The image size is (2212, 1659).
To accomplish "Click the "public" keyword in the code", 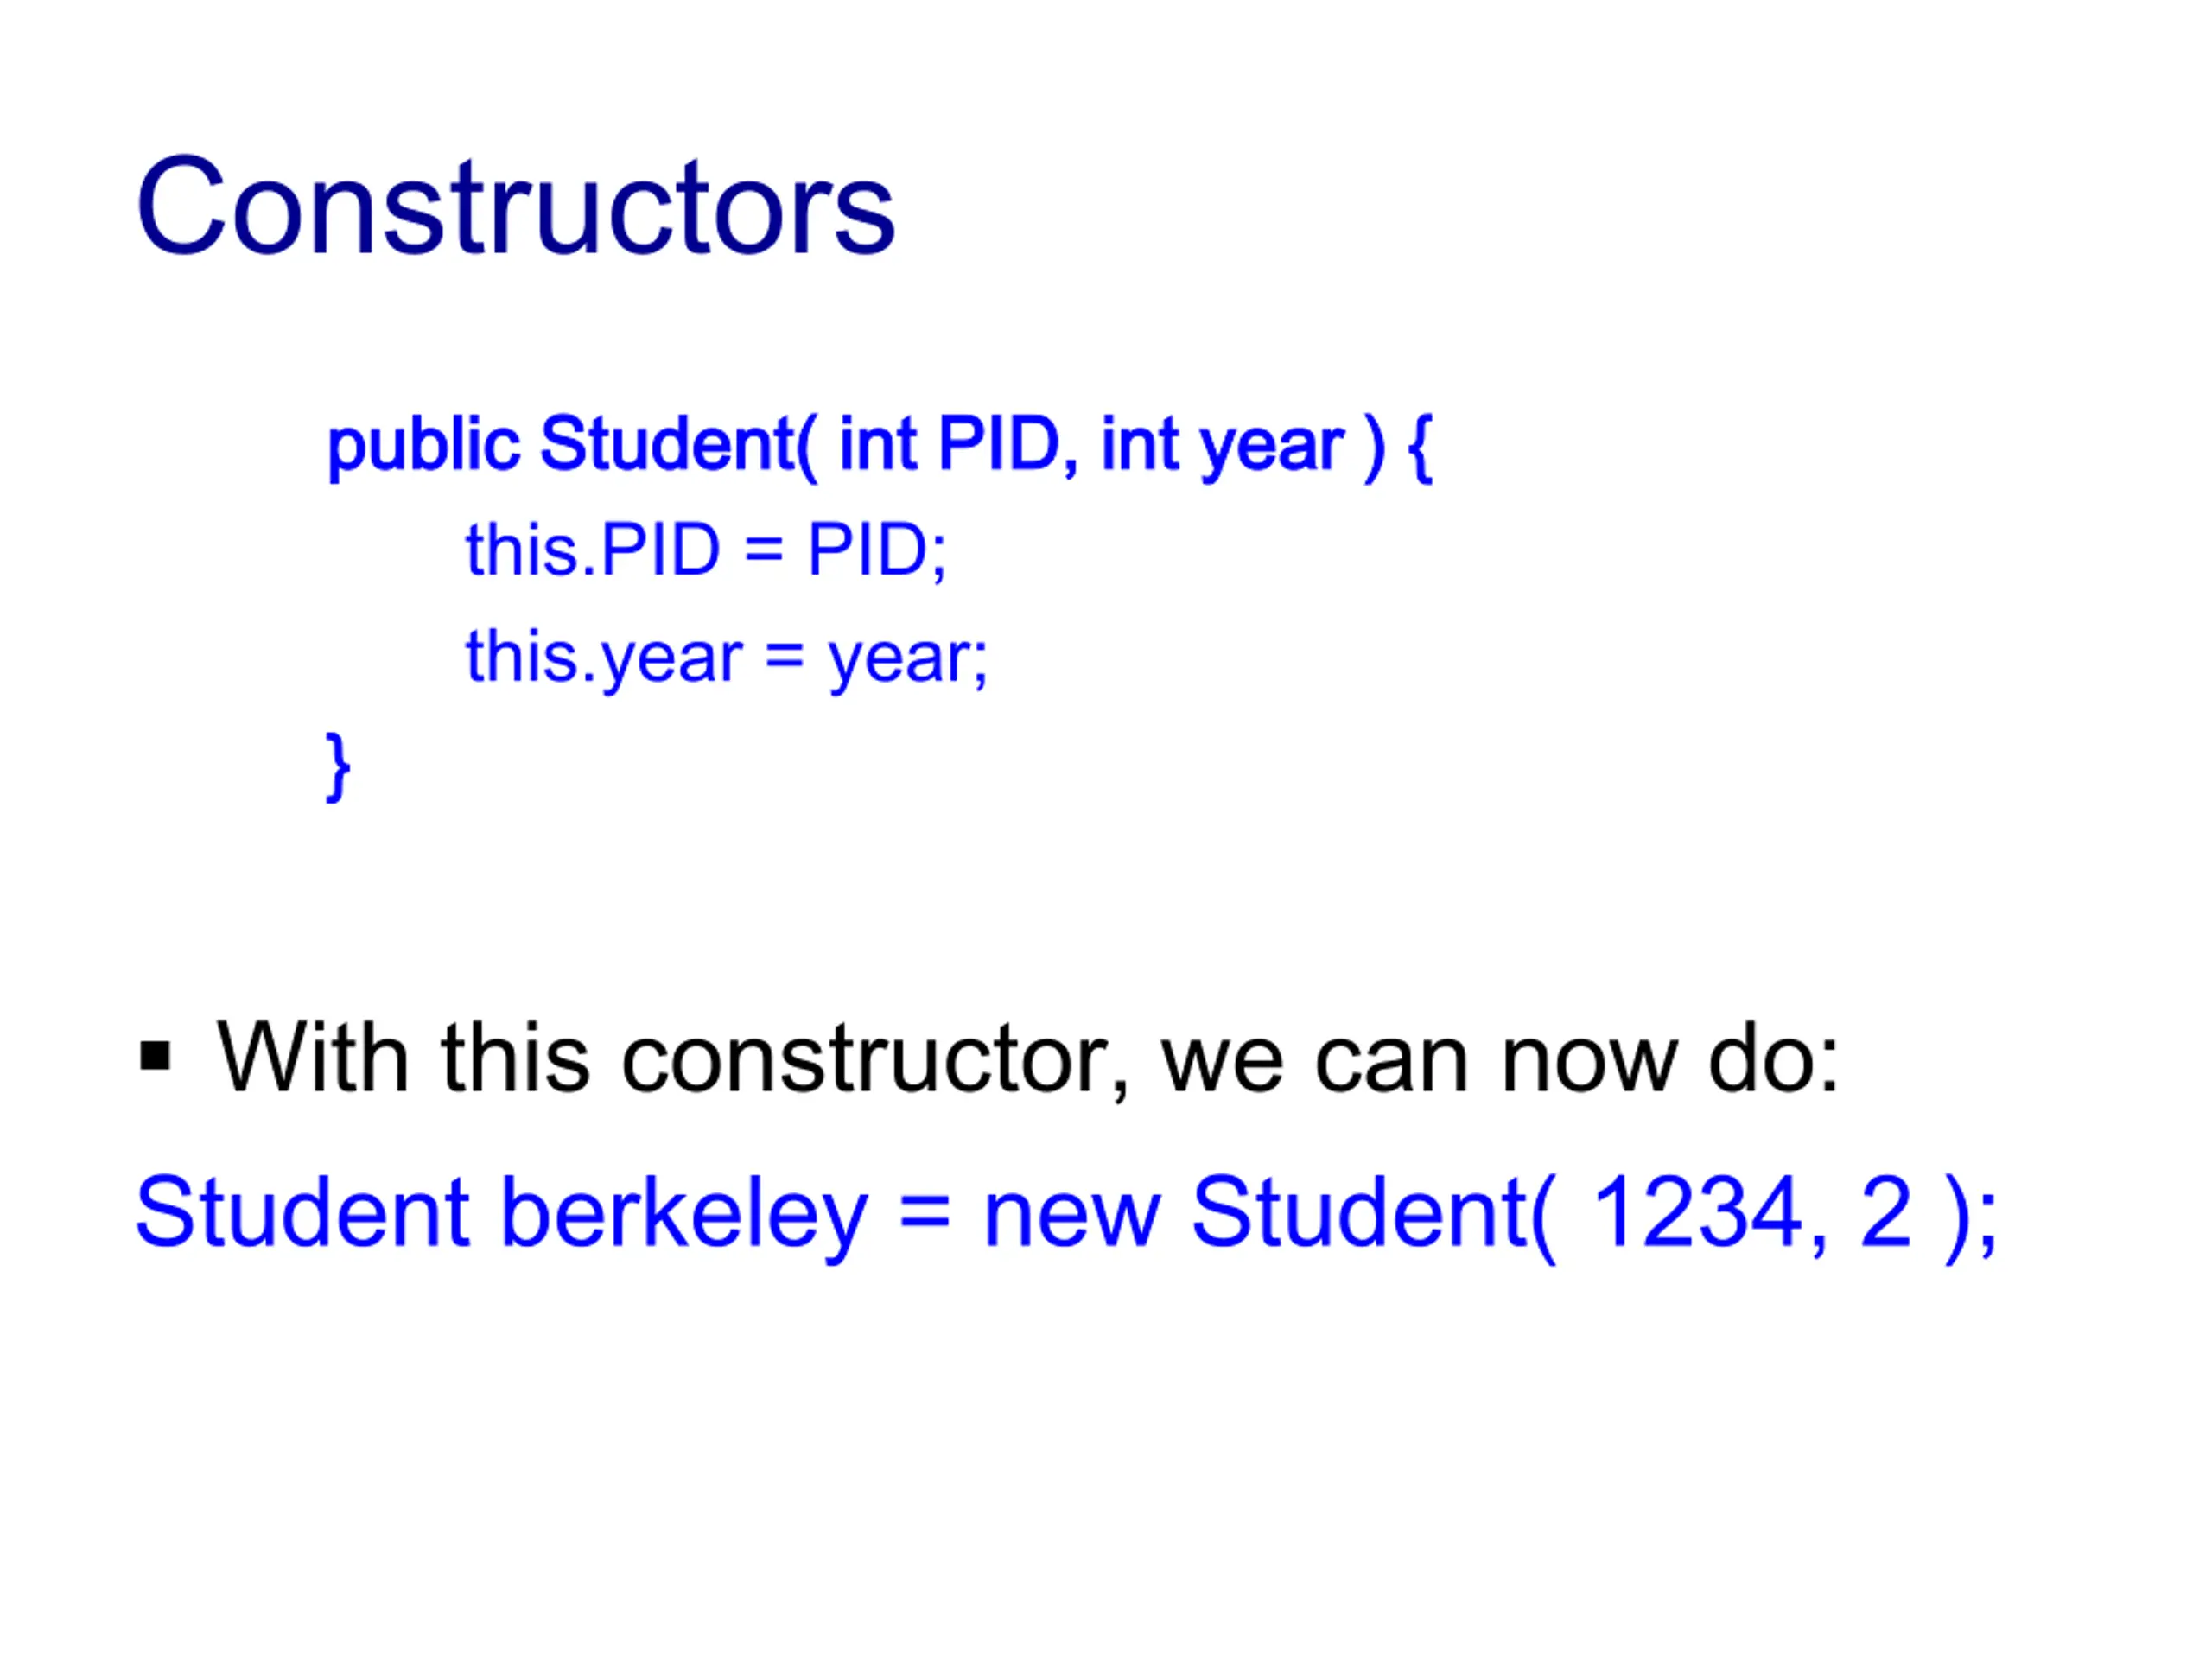I will pos(423,445).
